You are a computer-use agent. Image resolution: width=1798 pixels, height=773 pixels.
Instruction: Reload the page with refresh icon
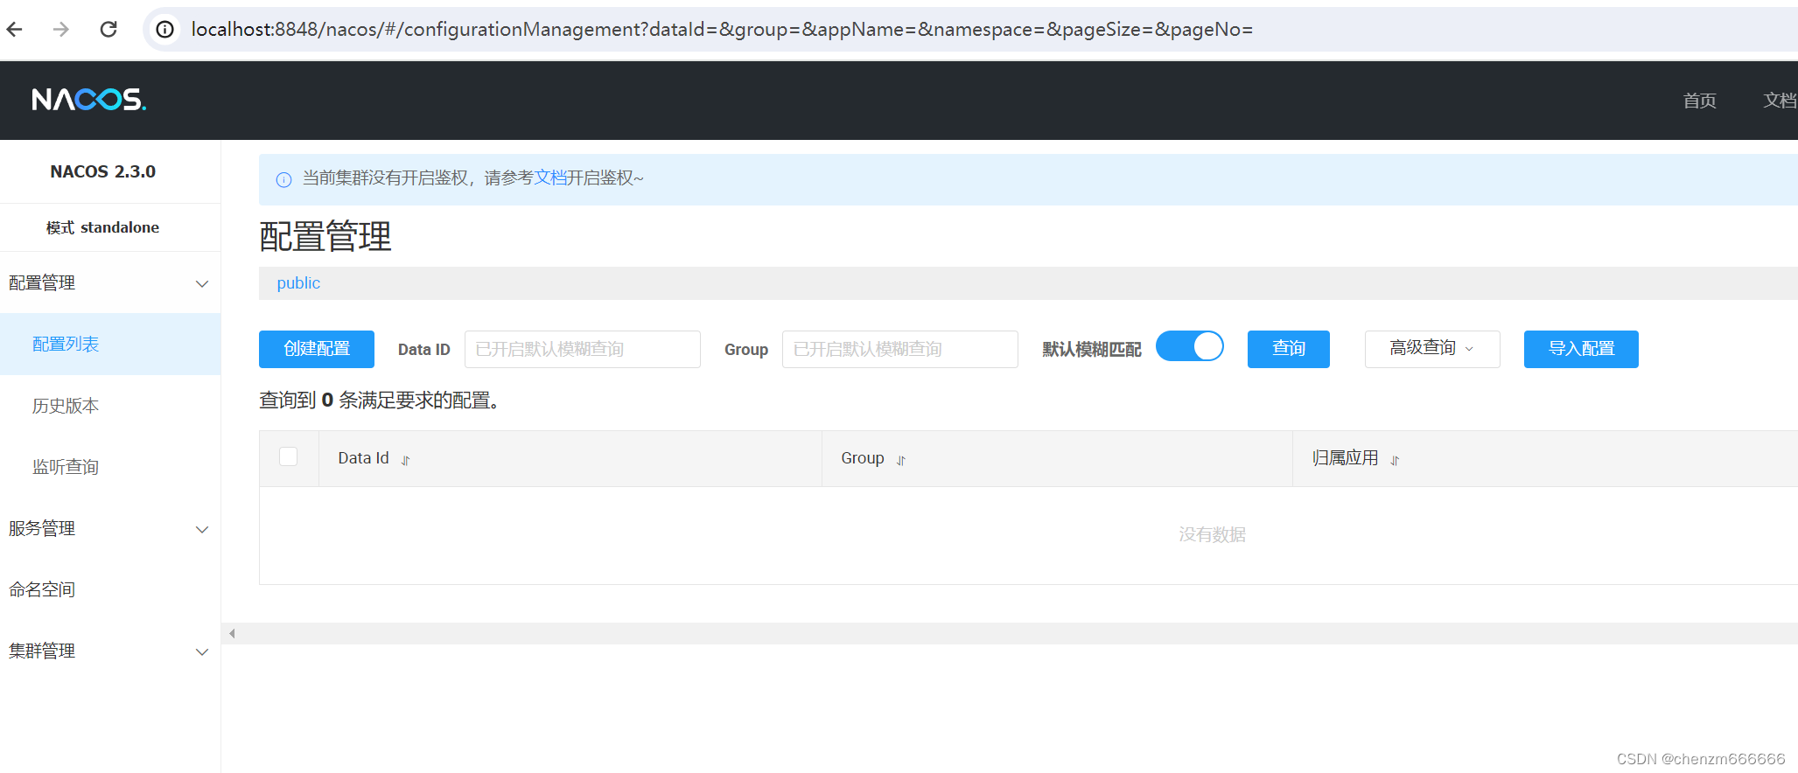(x=108, y=30)
